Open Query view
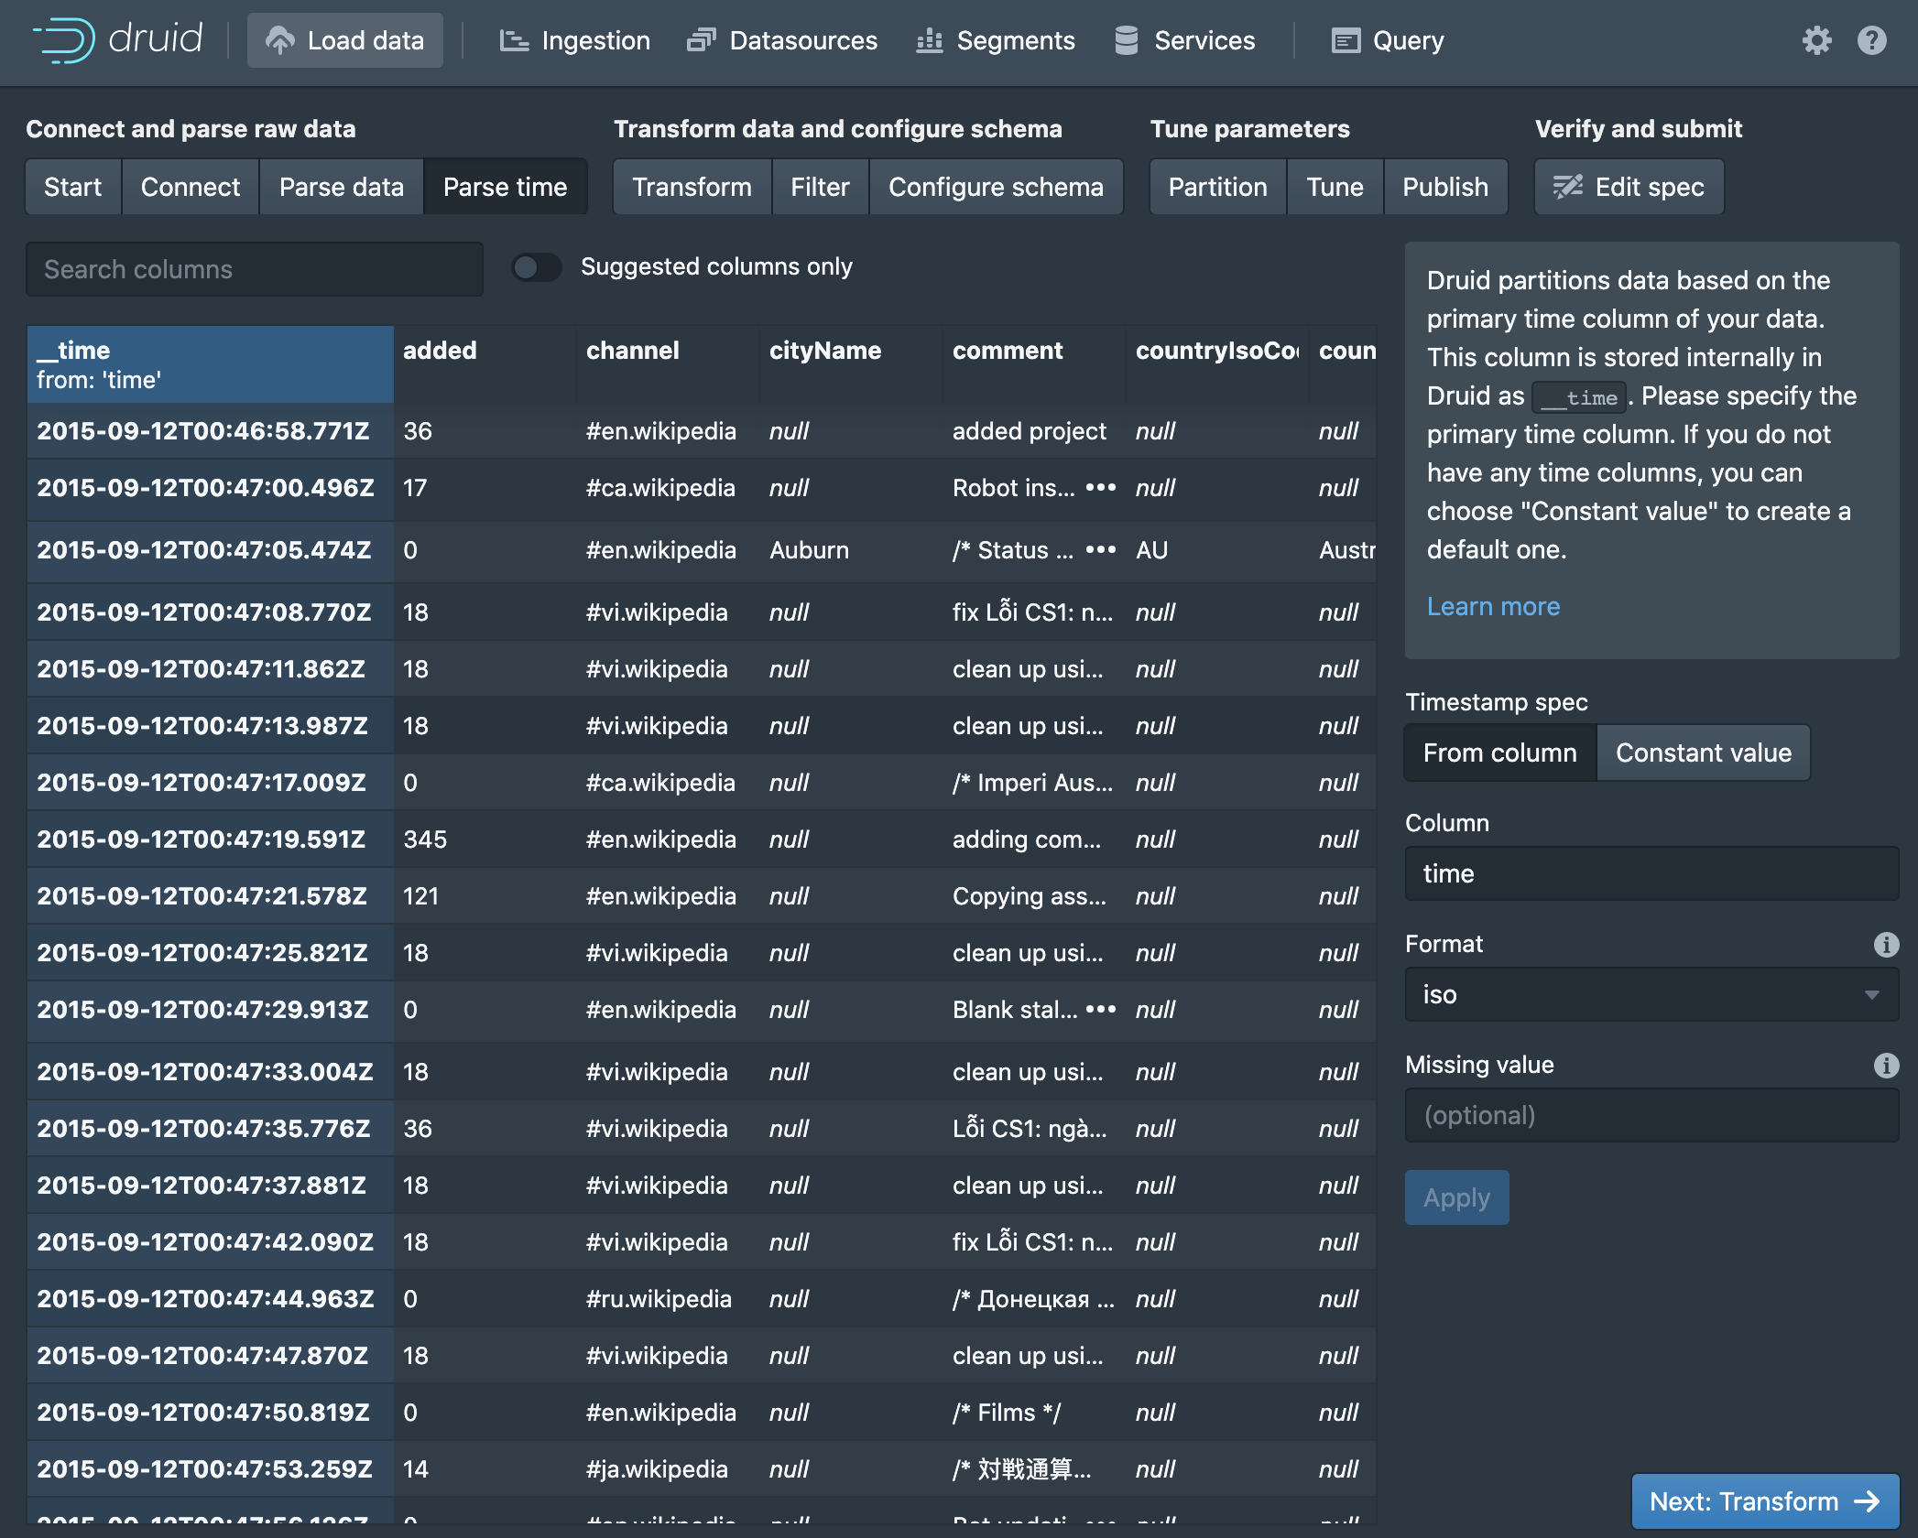This screenshot has width=1918, height=1538. tap(1388, 40)
